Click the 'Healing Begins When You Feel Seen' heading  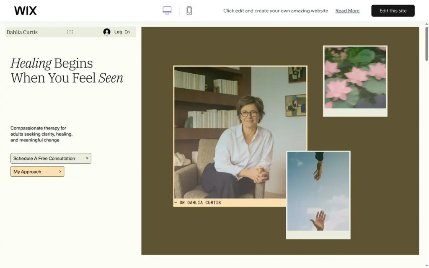(x=67, y=70)
